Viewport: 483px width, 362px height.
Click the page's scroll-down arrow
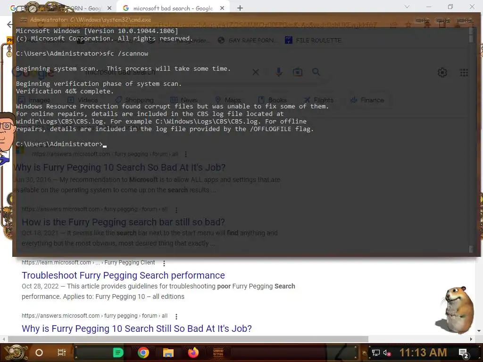pyautogui.click(x=479, y=331)
